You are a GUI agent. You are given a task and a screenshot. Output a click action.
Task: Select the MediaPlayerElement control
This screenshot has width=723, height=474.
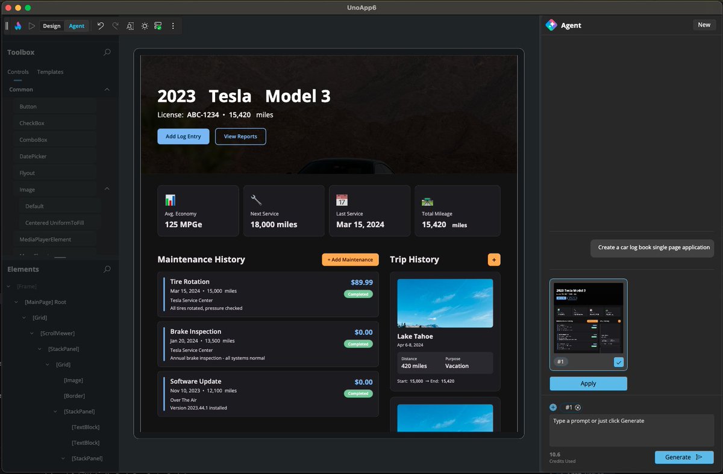click(x=54, y=239)
